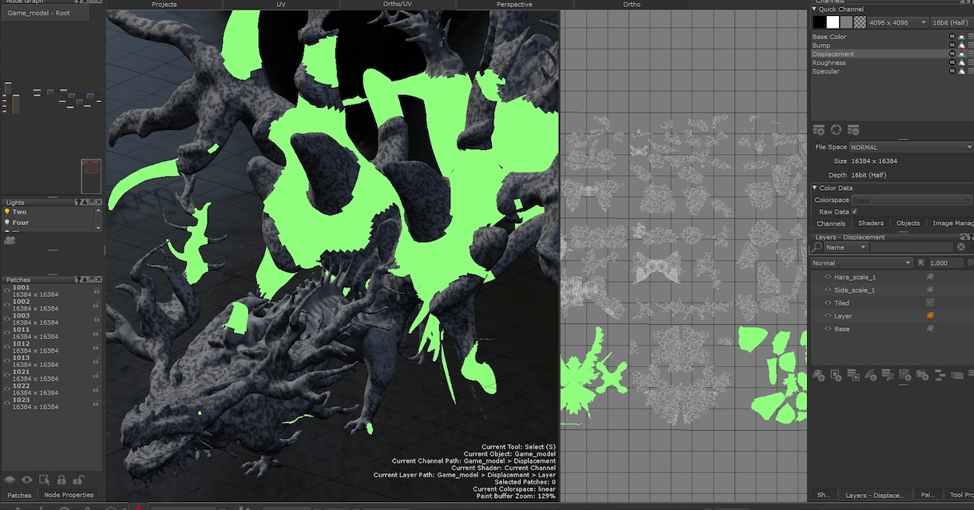Image resolution: width=974 pixels, height=510 pixels.
Task: Hide the Side_scale_1 layer
Action: (x=828, y=290)
